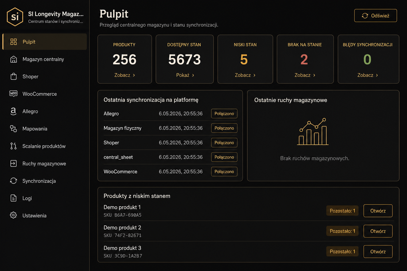Click Pokaż under Dostępny stan card
The width and height of the screenshot is (407, 271).
tap(185, 75)
